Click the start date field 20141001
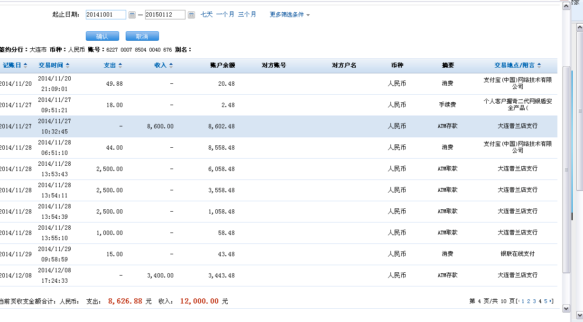 pyautogui.click(x=106, y=15)
